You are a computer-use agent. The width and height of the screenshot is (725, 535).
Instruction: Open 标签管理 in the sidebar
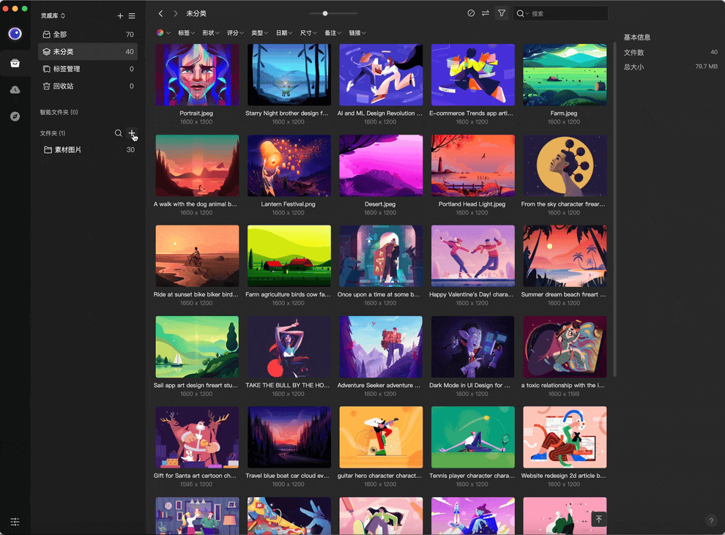(88, 69)
